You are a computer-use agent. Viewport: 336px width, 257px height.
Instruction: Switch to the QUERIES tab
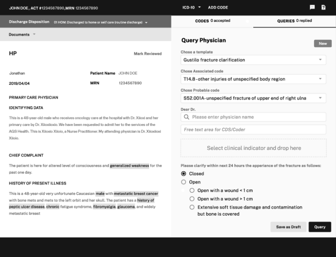pyautogui.click(x=294, y=21)
